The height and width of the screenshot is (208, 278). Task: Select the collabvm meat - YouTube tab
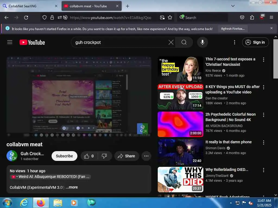coord(91,6)
